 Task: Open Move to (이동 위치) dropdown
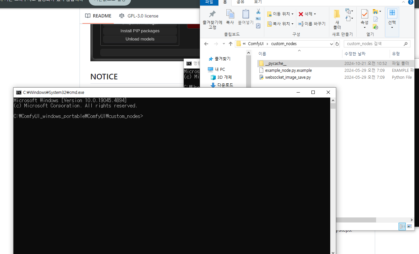pyautogui.click(x=280, y=14)
